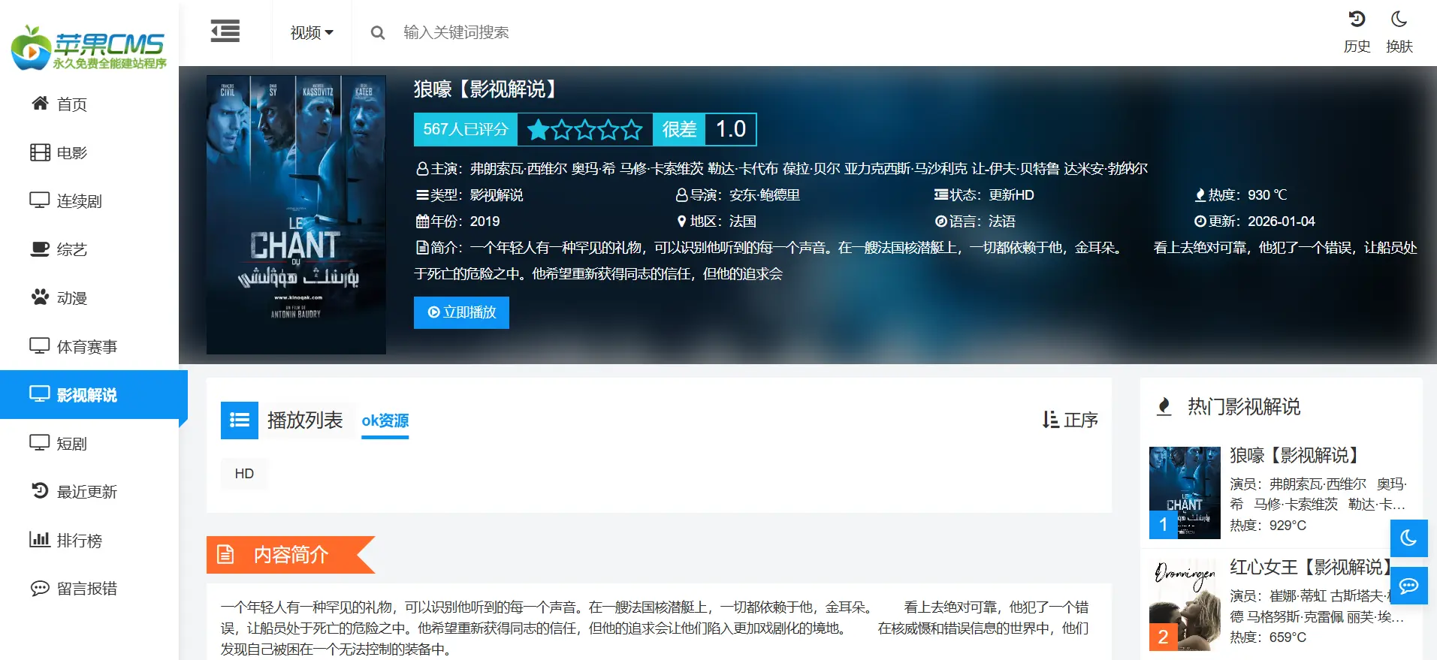The width and height of the screenshot is (1437, 660).
Task: Click the 留言报错 comment icon
Action: pos(40,588)
